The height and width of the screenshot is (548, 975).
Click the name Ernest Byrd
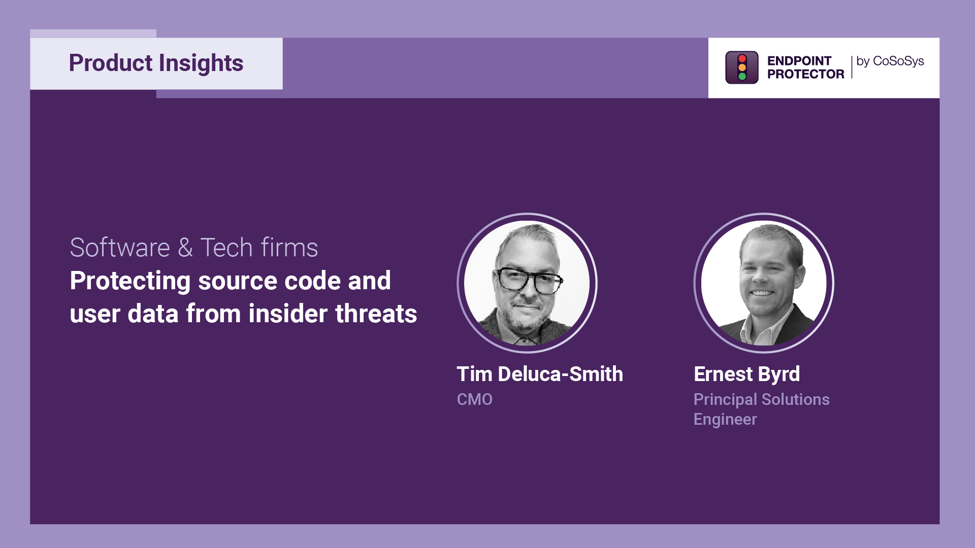tap(746, 374)
